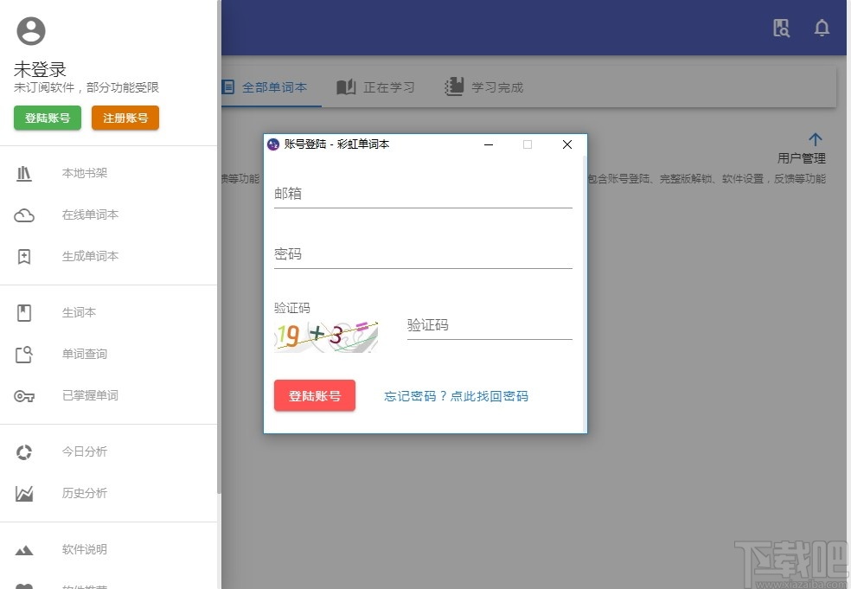The width and height of the screenshot is (851, 589).
Task: Open the 历史分析 chart view
Action: tap(84, 492)
